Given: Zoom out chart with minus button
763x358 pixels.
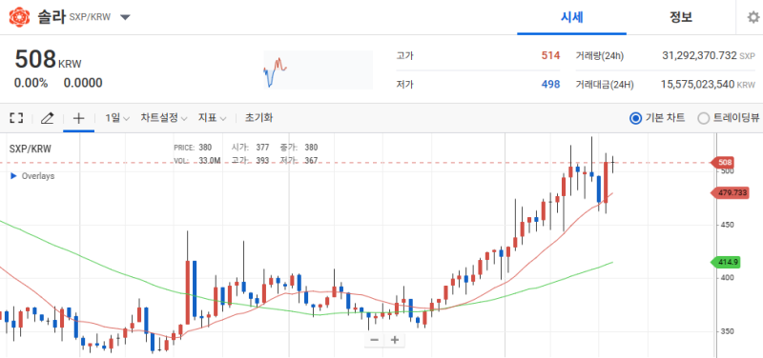Looking at the screenshot, I should tap(374, 340).
